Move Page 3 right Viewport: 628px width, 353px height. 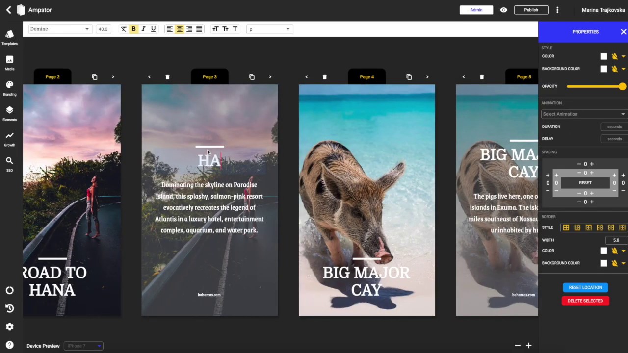tap(270, 77)
